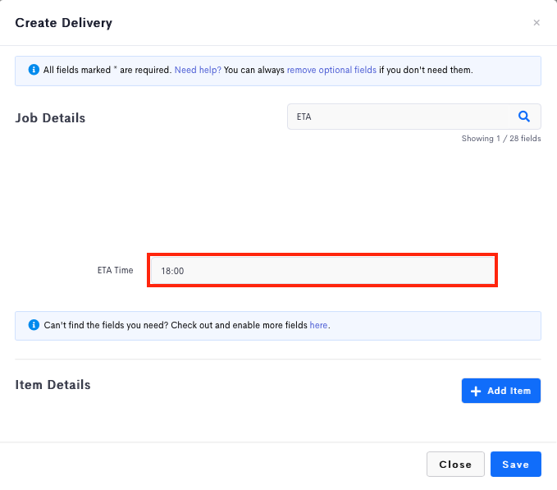Open the "here" link to enable fields
Viewport: 557px width, 490px height.
[318, 325]
